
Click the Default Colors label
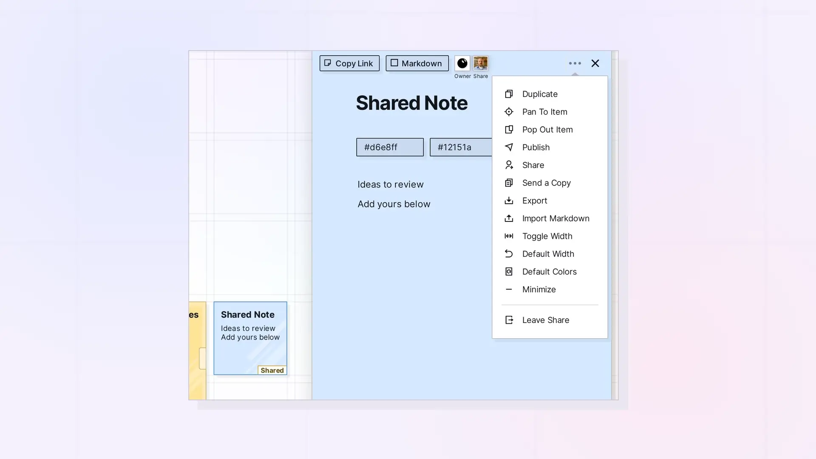pos(550,272)
